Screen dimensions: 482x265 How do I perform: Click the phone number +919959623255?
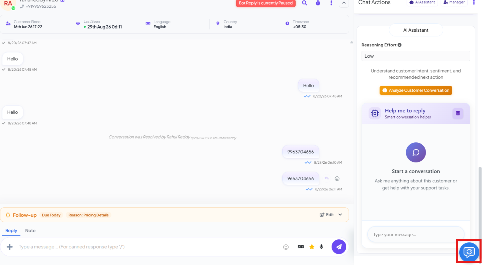[41, 6]
